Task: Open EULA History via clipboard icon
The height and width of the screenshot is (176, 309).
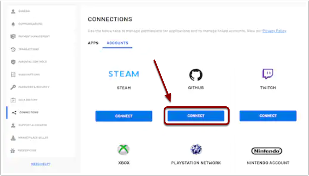Action: pyautogui.click(x=13, y=100)
